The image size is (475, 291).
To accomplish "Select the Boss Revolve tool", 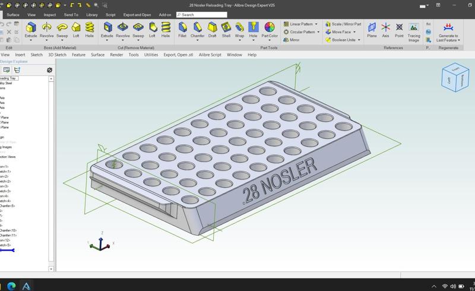I will [47, 30].
